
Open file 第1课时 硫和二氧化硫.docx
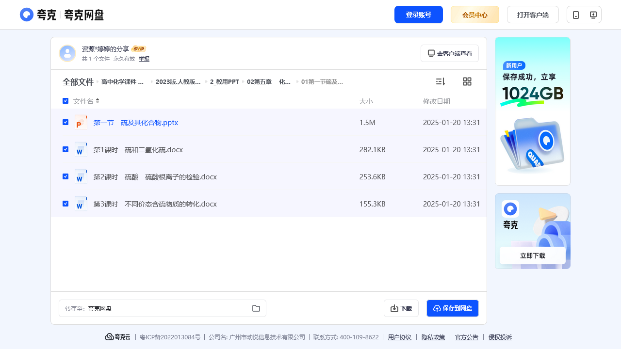point(138,150)
